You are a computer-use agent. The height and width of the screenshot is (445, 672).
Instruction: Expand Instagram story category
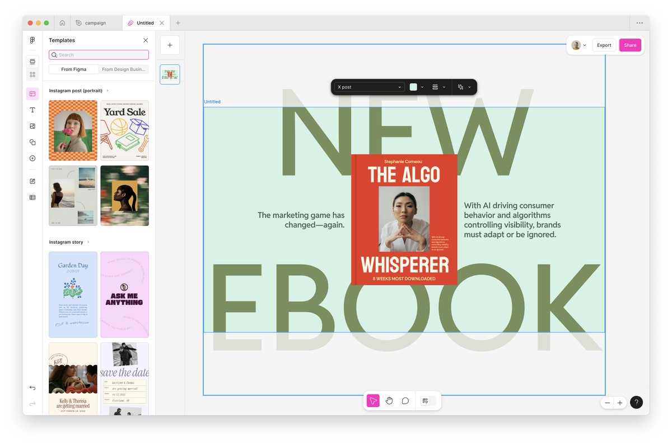coord(69,242)
